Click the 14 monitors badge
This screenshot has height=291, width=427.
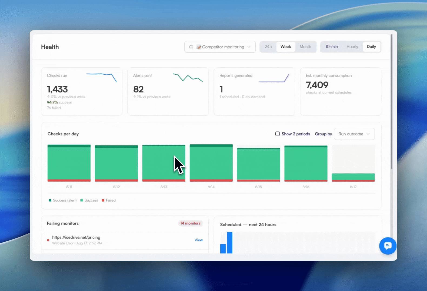pos(190,223)
